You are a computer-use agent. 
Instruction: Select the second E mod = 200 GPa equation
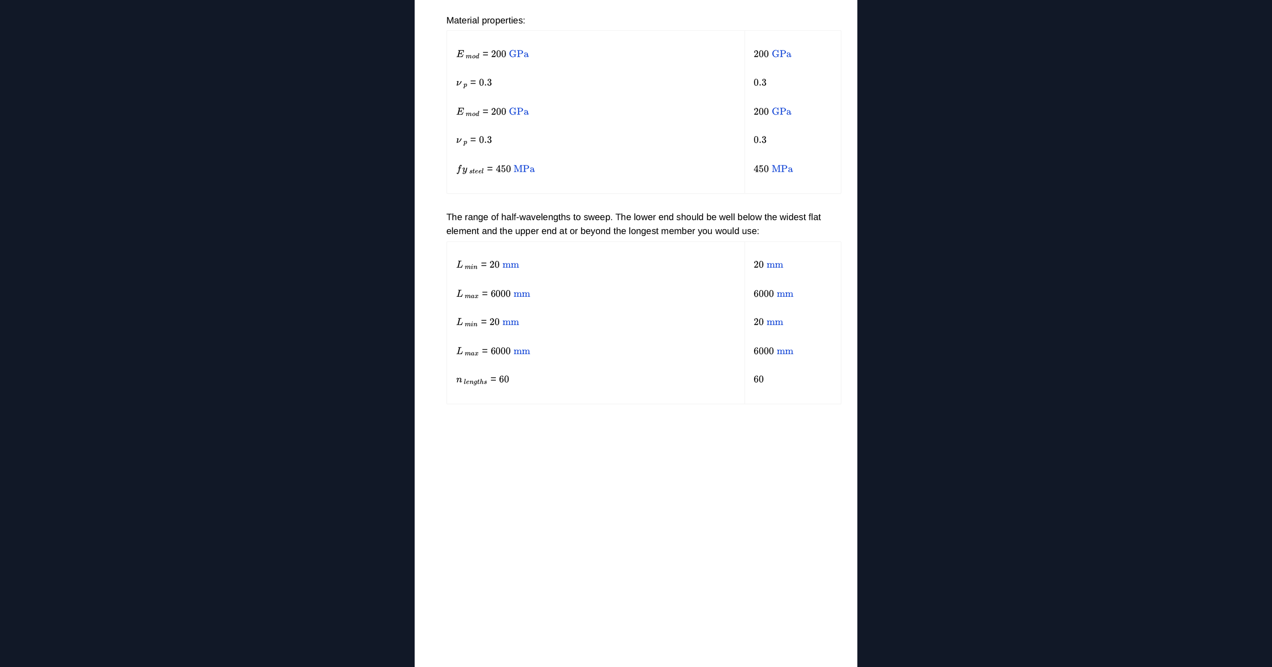pyautogui.click(x=492, y=112)
